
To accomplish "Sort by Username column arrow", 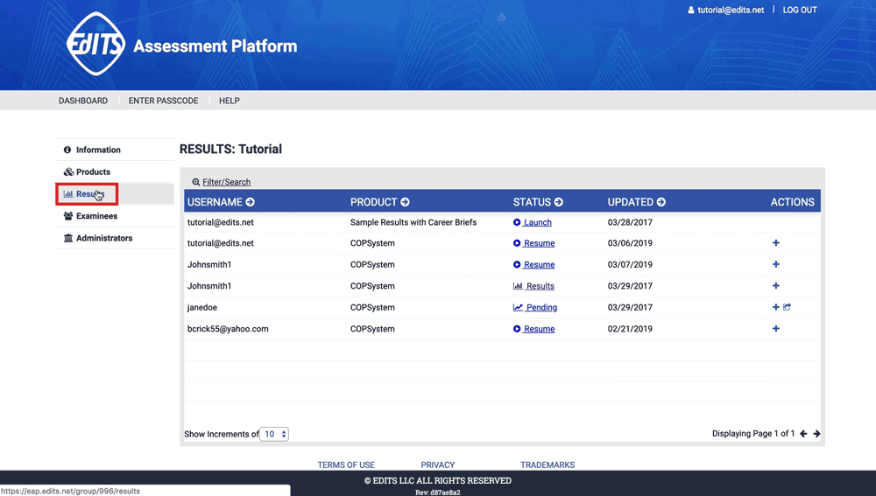I will coord(251,202).
